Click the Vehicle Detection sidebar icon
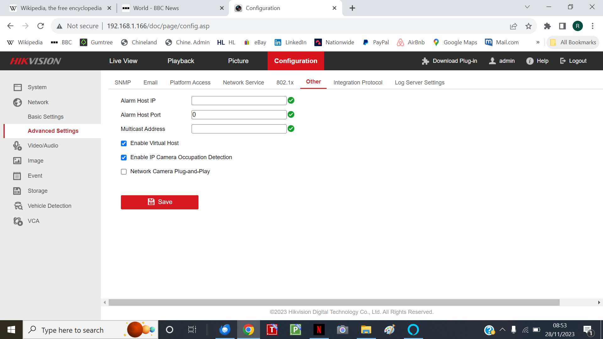Viewport: 603px width, 339px height. (x=18, y=206)
